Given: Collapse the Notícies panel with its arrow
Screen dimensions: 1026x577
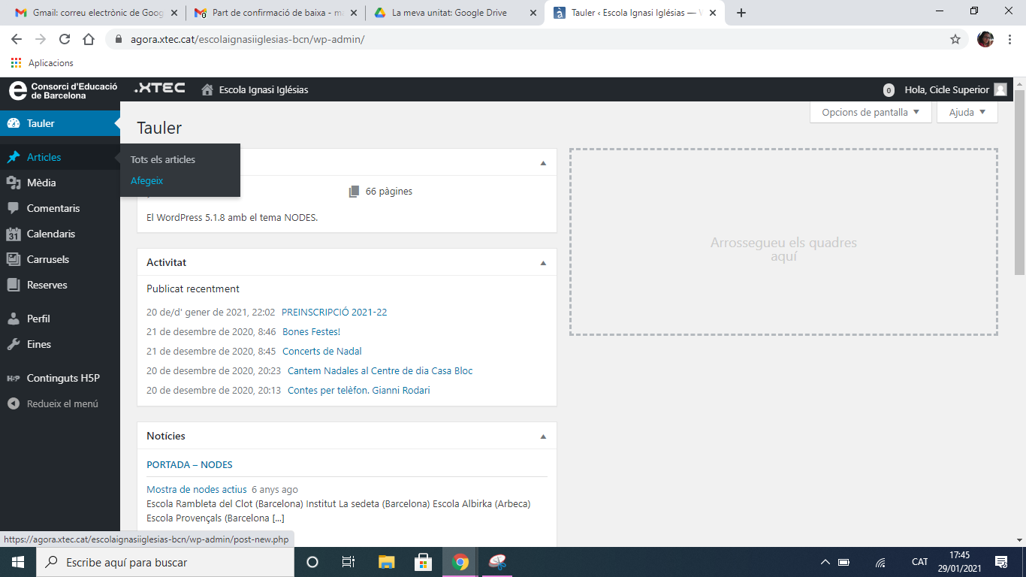Looking at the screenshot, I should click(543, 436).
